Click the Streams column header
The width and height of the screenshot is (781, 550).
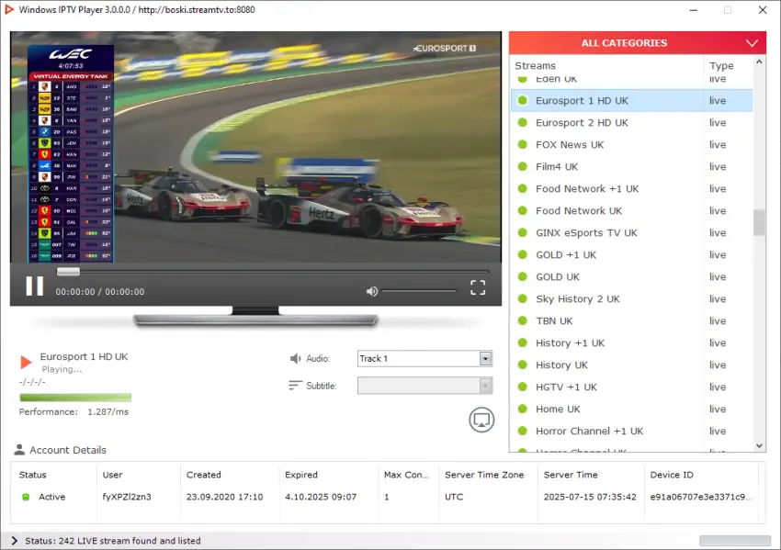point(535,66)
